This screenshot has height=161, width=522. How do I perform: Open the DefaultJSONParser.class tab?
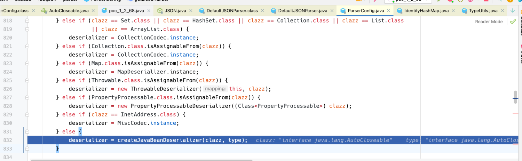232,11
